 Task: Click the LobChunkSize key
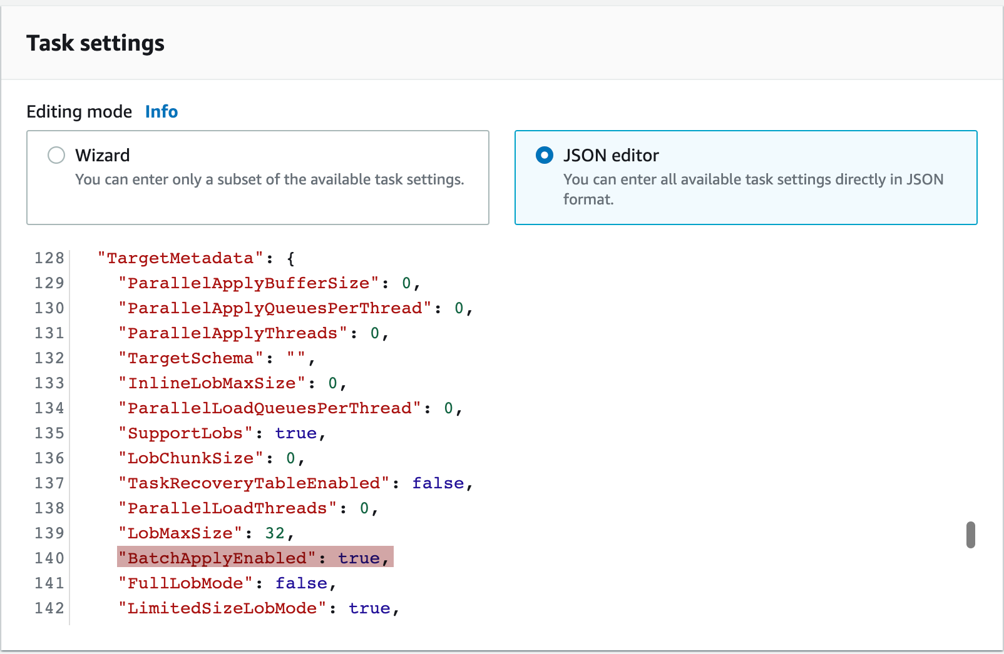[190, 458]
